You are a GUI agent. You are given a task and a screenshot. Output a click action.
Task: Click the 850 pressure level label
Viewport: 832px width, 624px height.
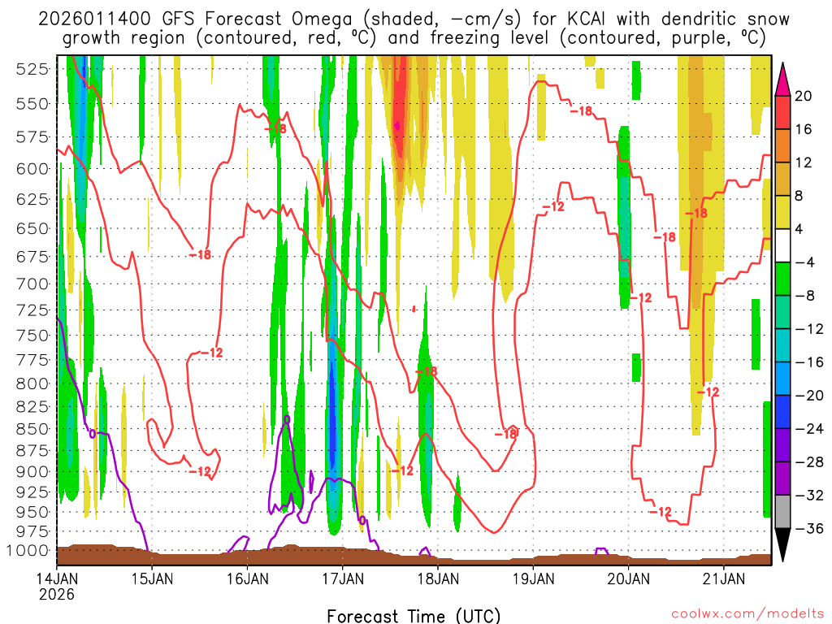[32, 429]
